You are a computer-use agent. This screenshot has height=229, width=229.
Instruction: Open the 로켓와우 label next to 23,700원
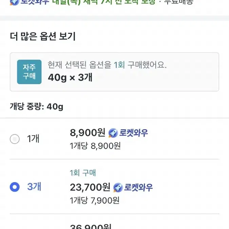click(x=138, y=187)
